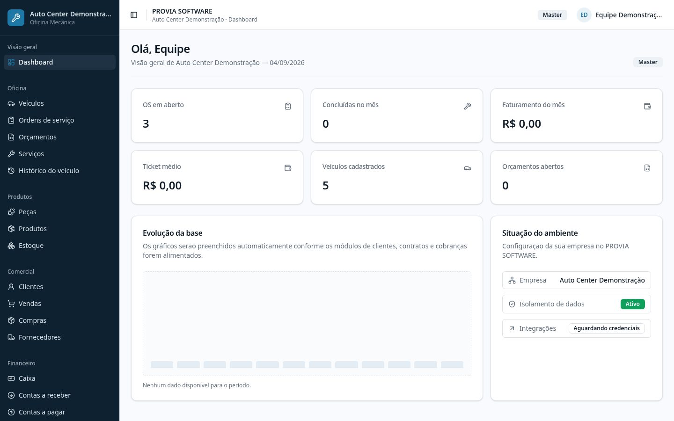Open the Orçamentos page
This screenshot has width=674, height=421.
(x=59, y=137)
